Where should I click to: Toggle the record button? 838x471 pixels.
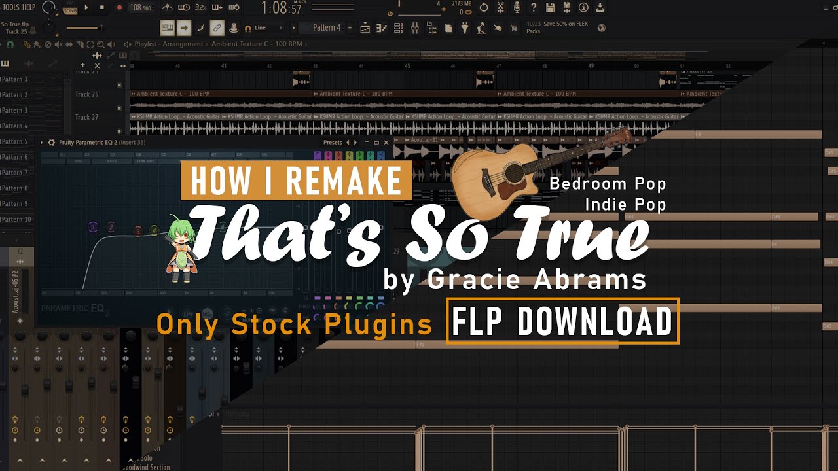click(119, 8)
